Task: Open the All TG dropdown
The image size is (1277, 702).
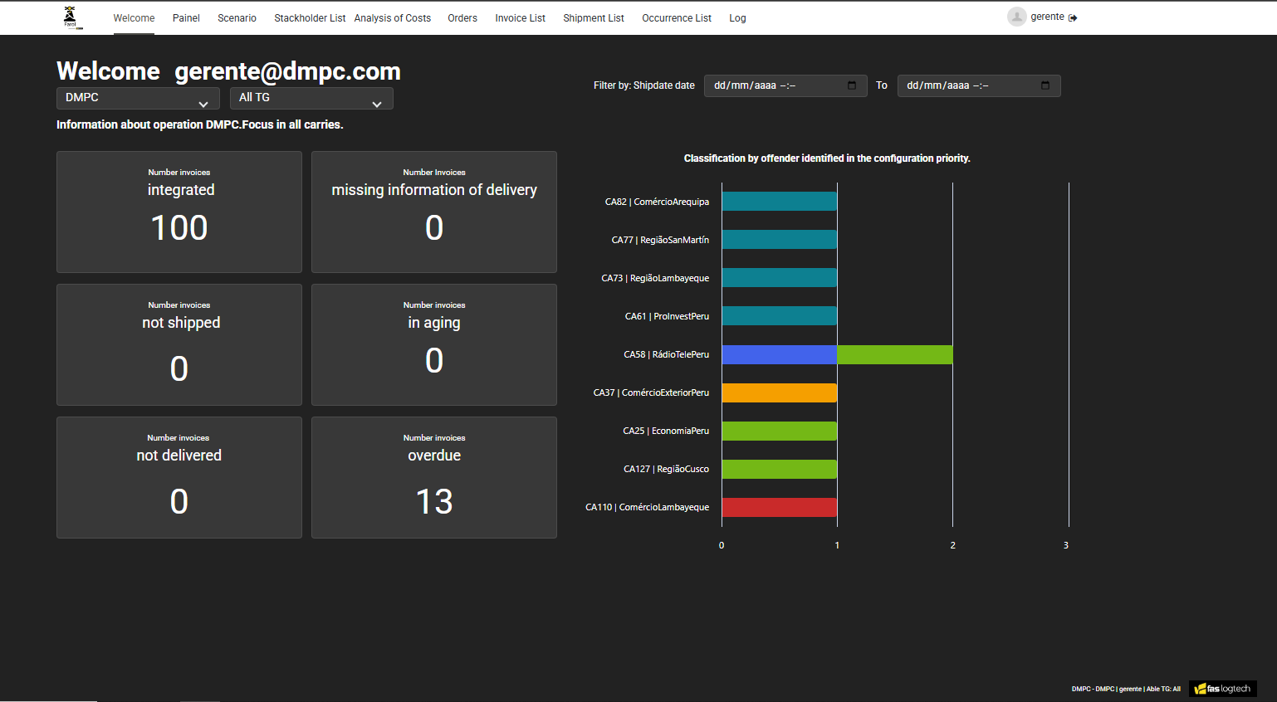Action: [311, 97]
